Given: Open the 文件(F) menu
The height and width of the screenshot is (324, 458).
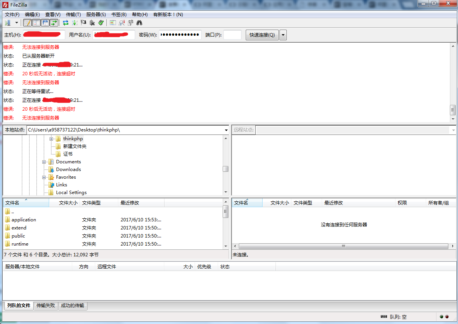Looking at the screenshot, I should click(x=12, y=15).
